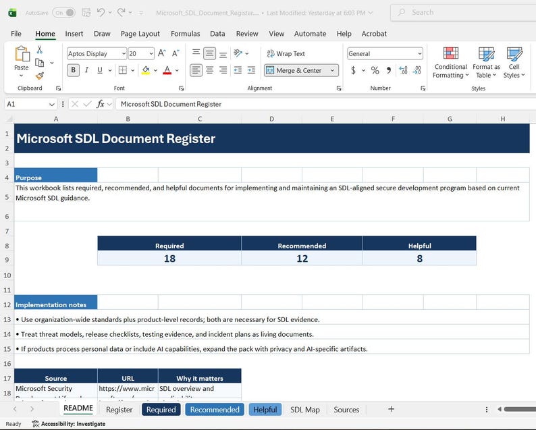Open the SDL Map sheet tab
This screenshot has height=430, width=536.
coord(305,410)
